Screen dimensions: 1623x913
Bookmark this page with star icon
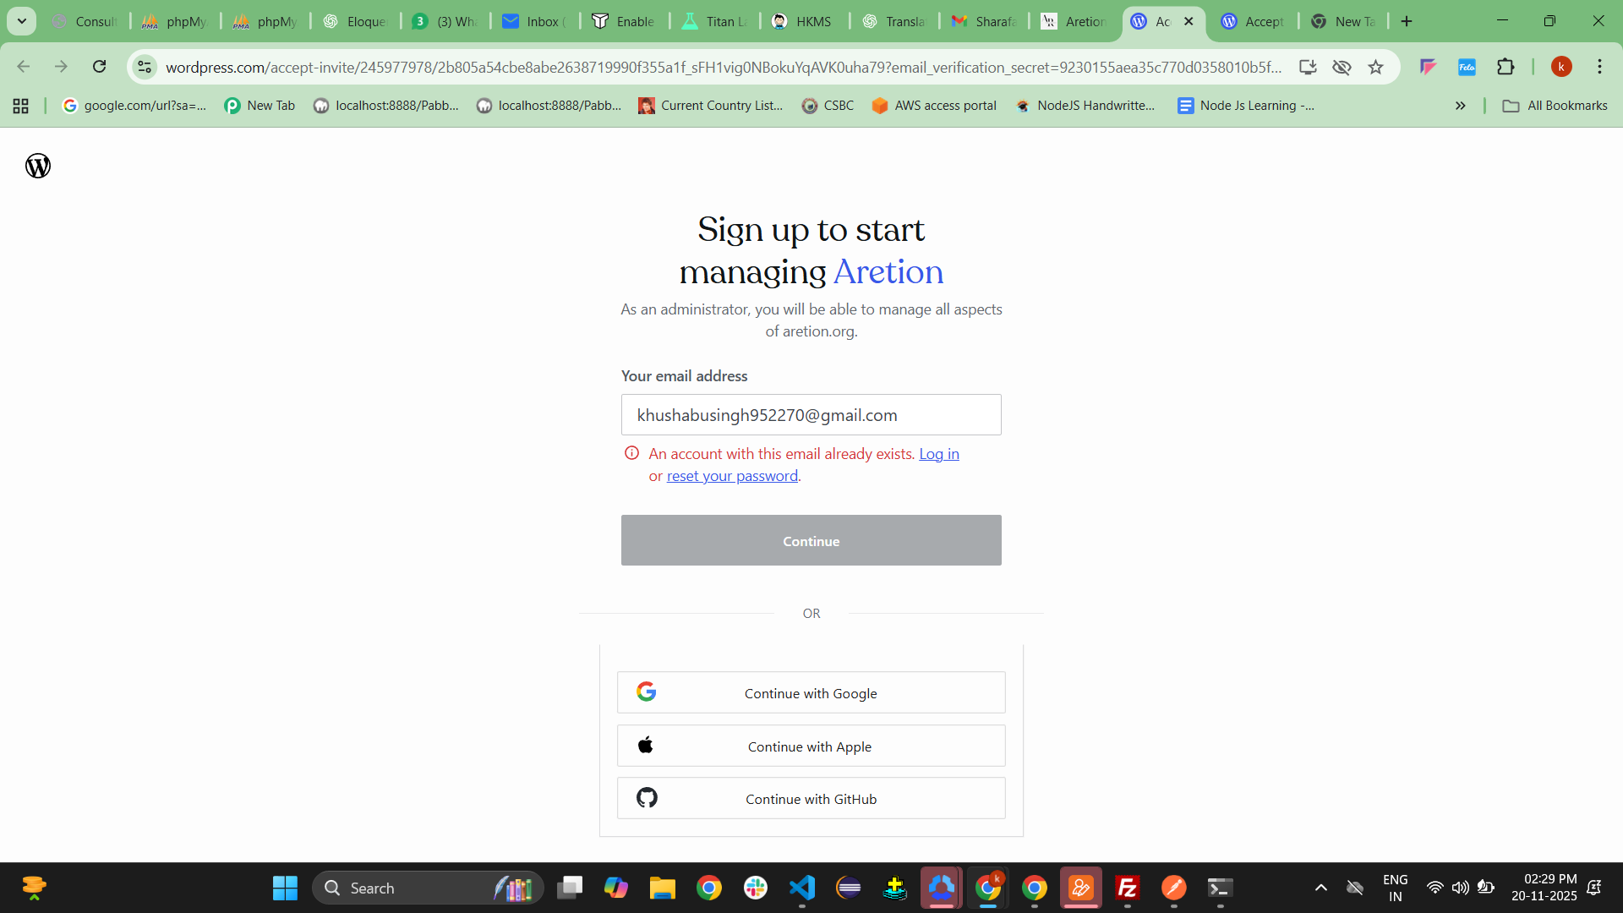click(1376, 67)
